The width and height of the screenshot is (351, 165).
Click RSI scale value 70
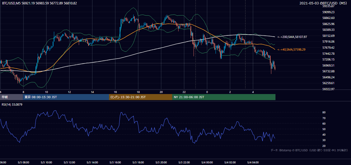pyautogui.click(x=324, y=118)
